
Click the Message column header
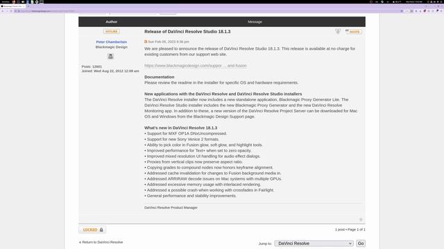click(x=255, y=21)
